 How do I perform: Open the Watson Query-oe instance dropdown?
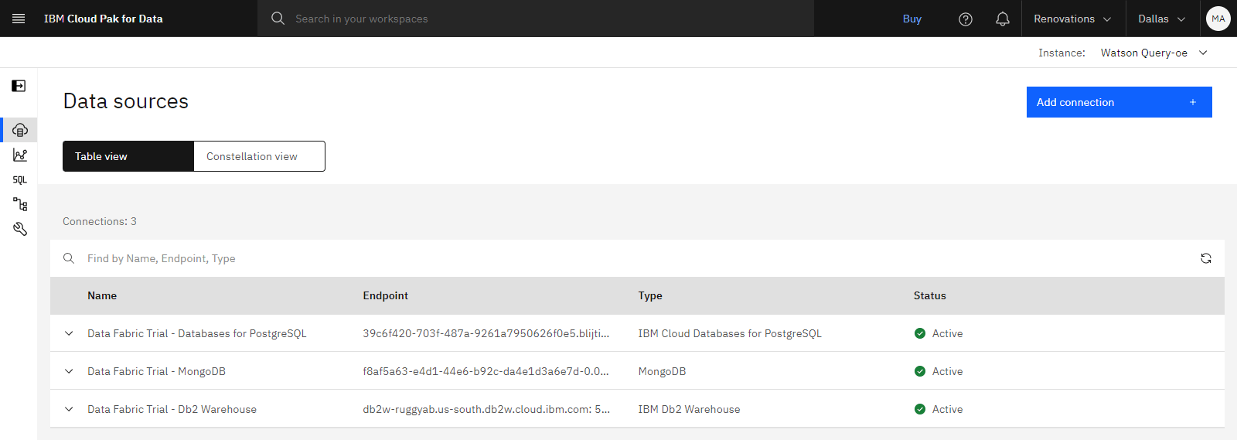1154,53
